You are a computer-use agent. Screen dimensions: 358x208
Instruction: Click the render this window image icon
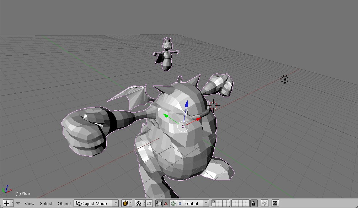(275, 203)
